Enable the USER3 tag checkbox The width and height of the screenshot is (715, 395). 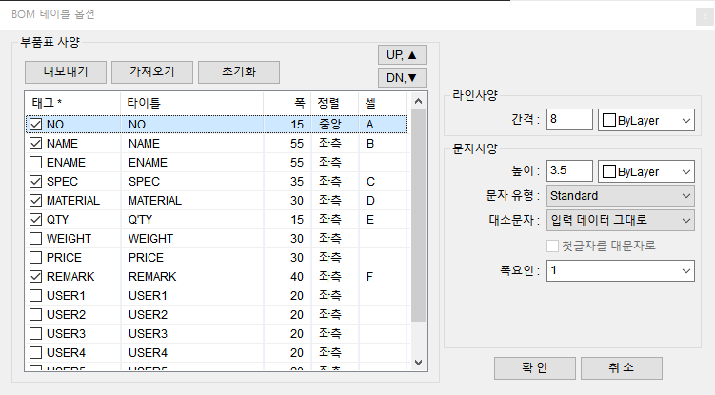[35, 334]
